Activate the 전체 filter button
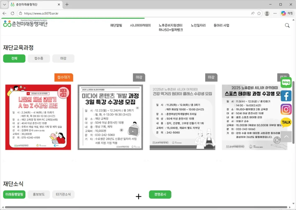Image resolution: width=296 pixels, height=210 pixels. point(14,58)
